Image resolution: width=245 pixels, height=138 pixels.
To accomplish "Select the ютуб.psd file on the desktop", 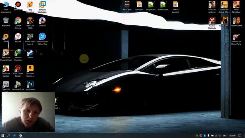I will (x=139, y=6).
